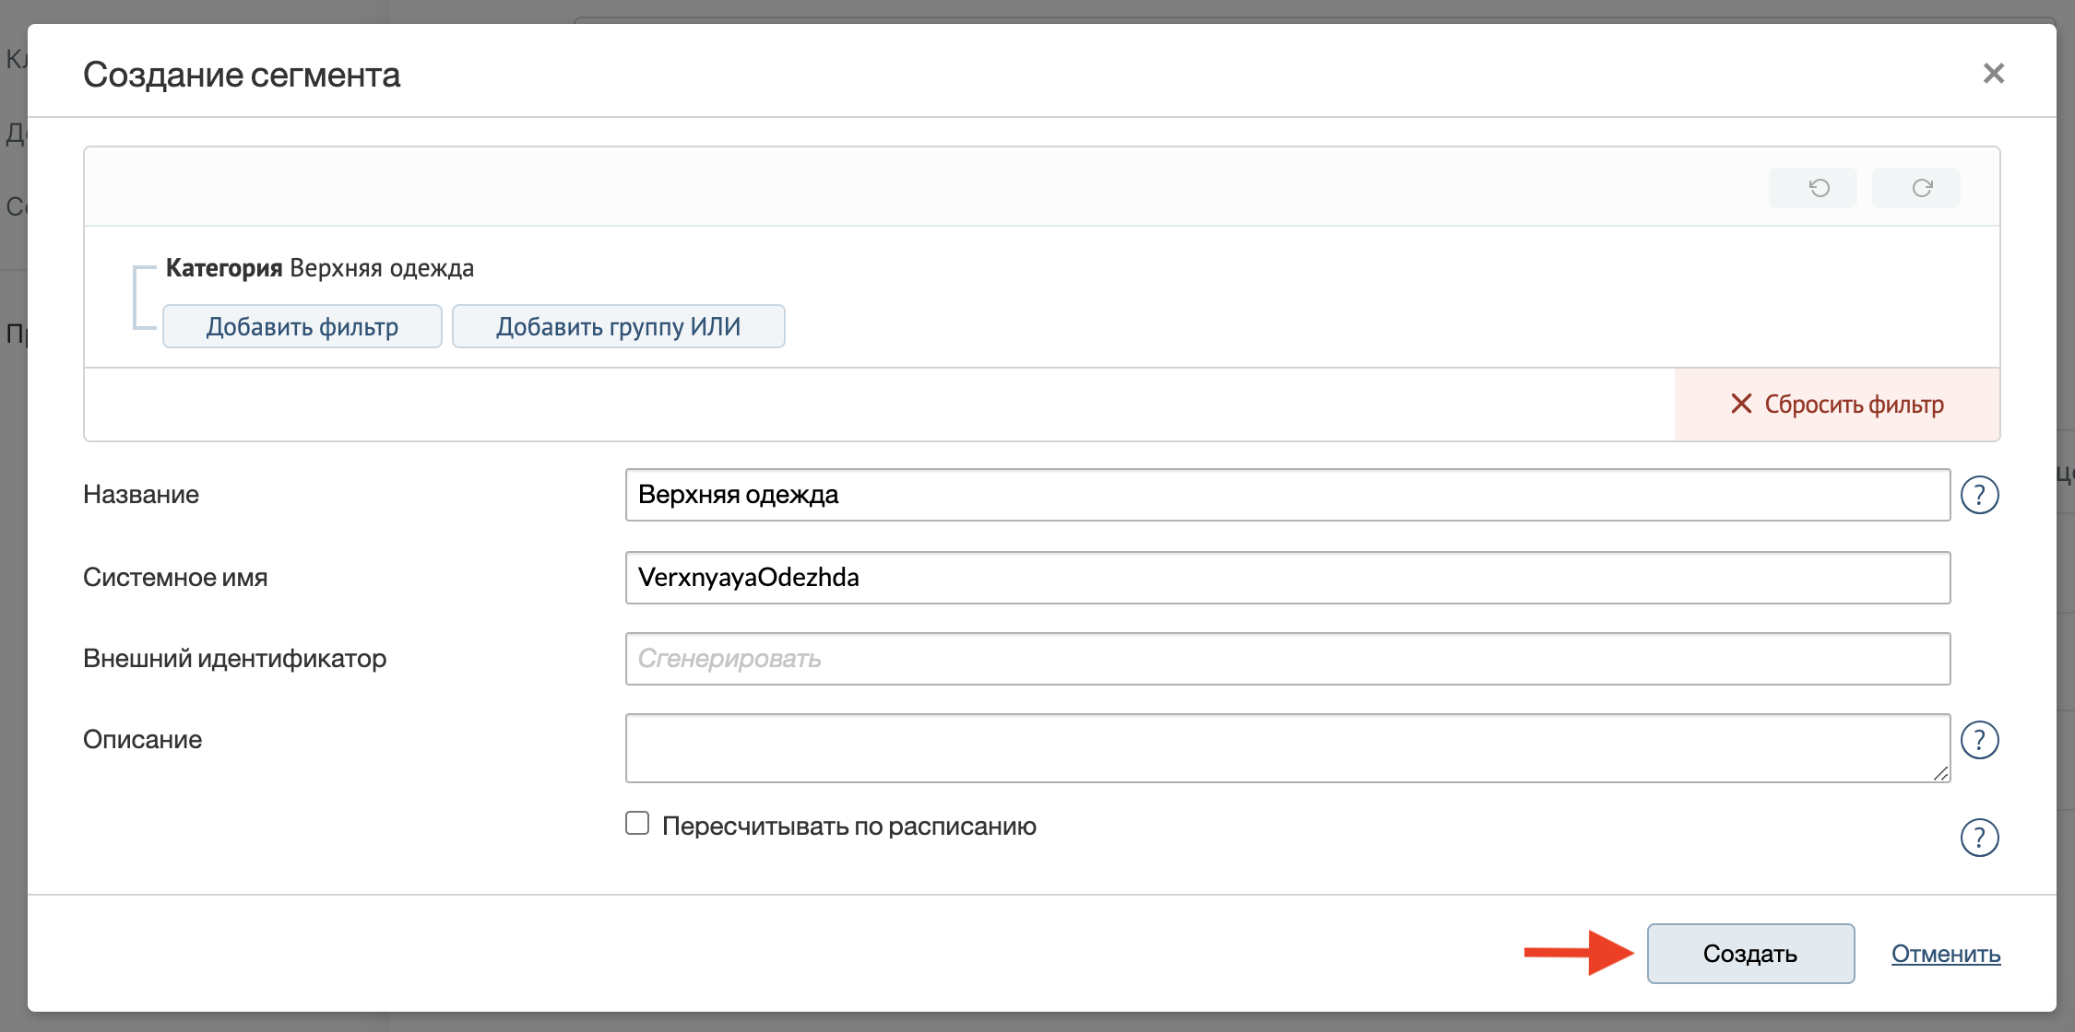Select the Категория Верхняя одежда filter condition

(320, 268)
